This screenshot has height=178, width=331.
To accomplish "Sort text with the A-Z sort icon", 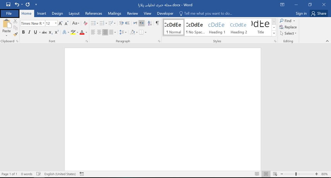I will pyautogui.click(x=150, y=23).
